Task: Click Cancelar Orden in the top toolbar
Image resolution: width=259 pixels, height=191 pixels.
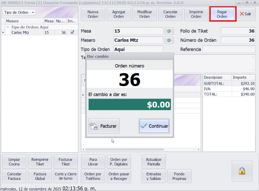Action: 170,14
